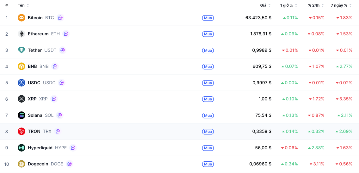Click the Mua button for Tether
This screenshot has height=173, width=359.
pos(208,50)
